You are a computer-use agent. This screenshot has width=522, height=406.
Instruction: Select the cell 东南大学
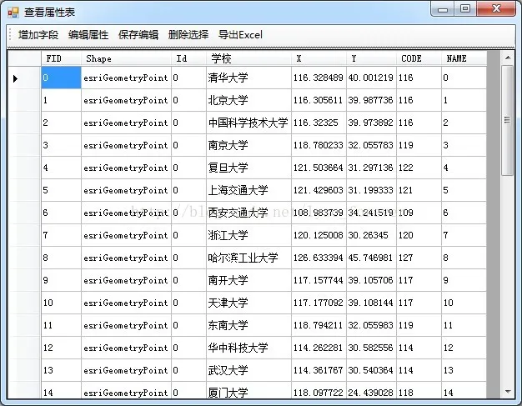point(248,325)
